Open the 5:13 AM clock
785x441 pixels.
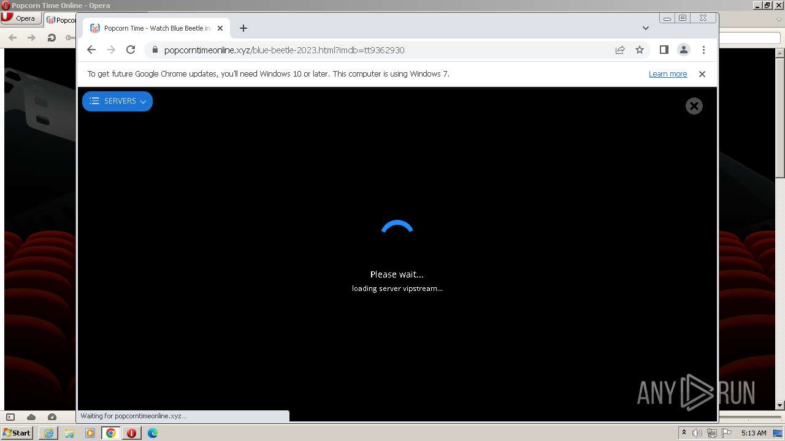pos(754,433)
